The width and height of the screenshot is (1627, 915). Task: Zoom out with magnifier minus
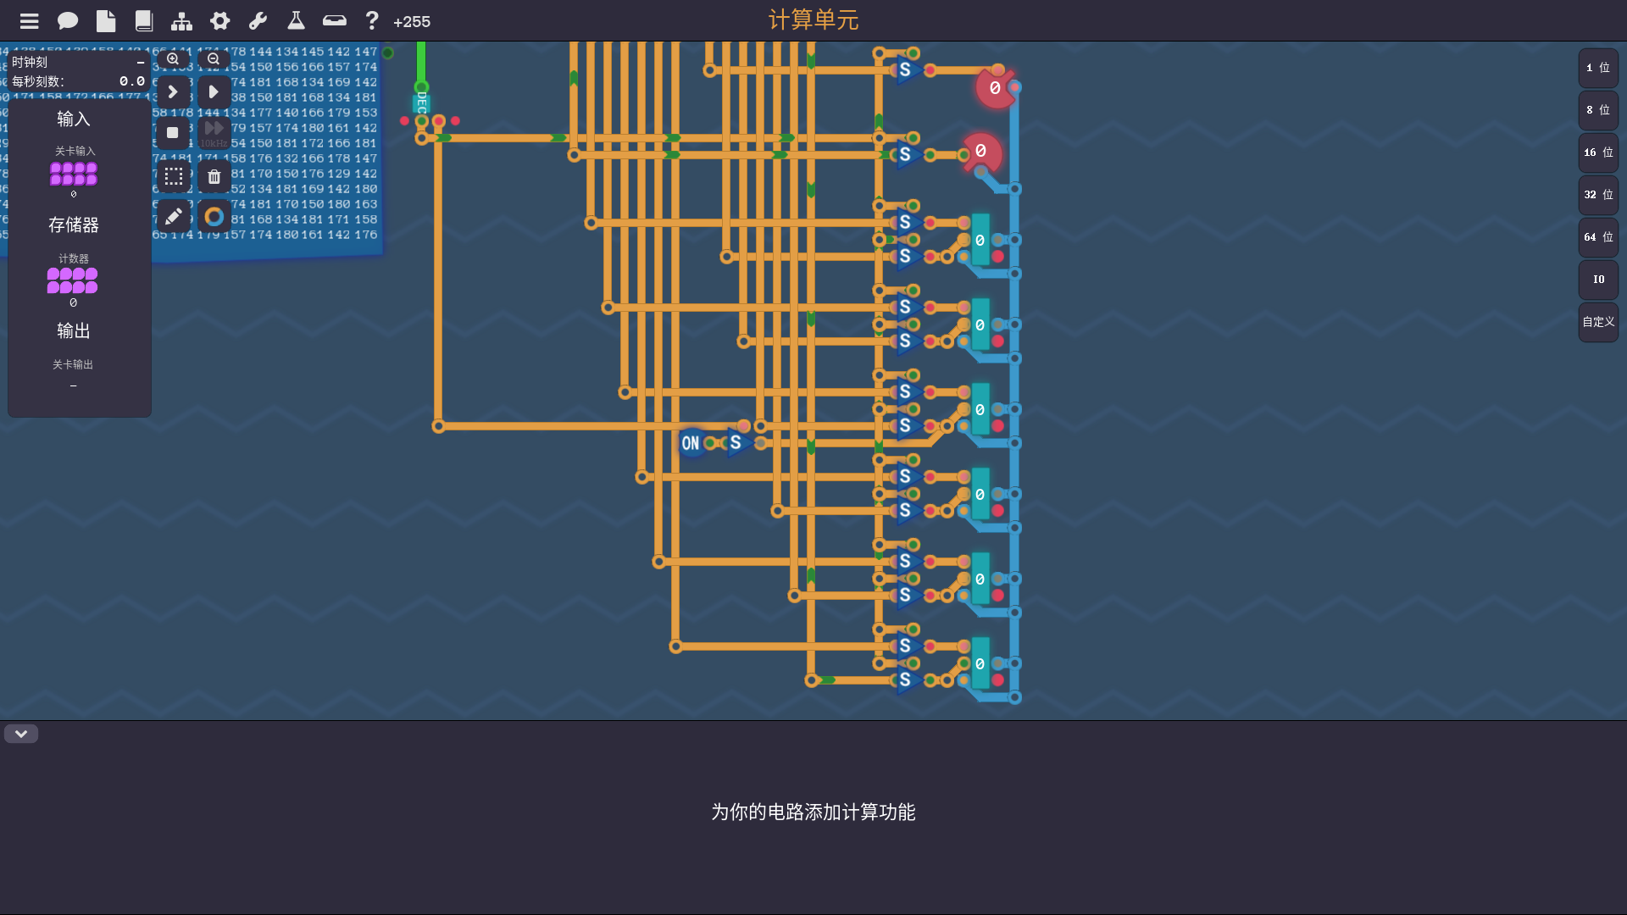pyautogui.click(x=214, y=59)
